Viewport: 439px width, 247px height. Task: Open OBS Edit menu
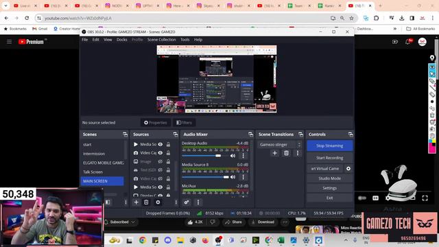click(96, 40)
